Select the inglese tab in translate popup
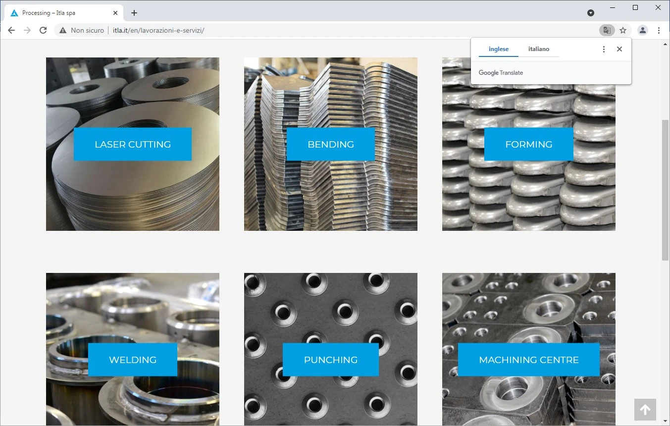 (499, 49)
